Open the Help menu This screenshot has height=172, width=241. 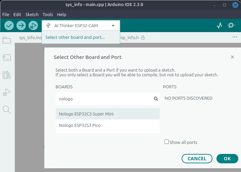[x=62, y=15]
